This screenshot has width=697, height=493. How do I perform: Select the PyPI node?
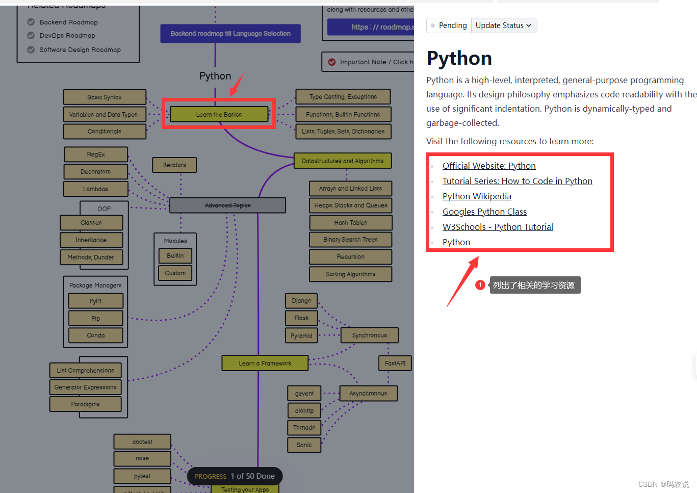[x=96, y=301]
